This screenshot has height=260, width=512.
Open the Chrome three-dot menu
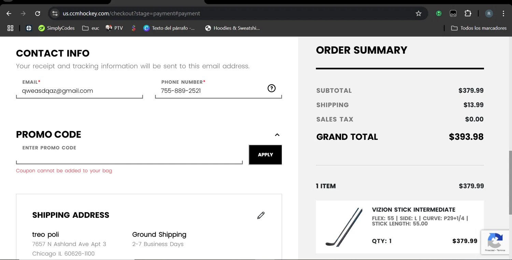503,14
